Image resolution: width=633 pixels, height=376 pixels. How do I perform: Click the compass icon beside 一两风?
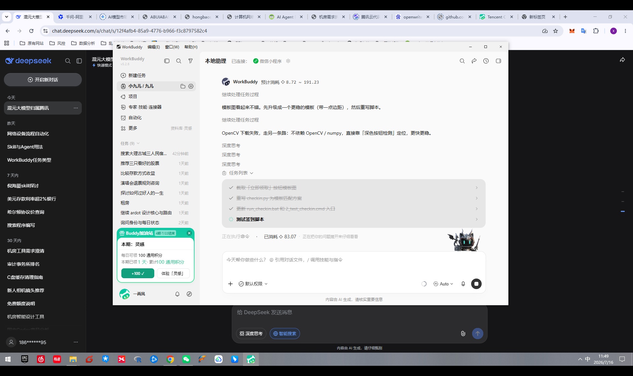click(x=189, y=294)
